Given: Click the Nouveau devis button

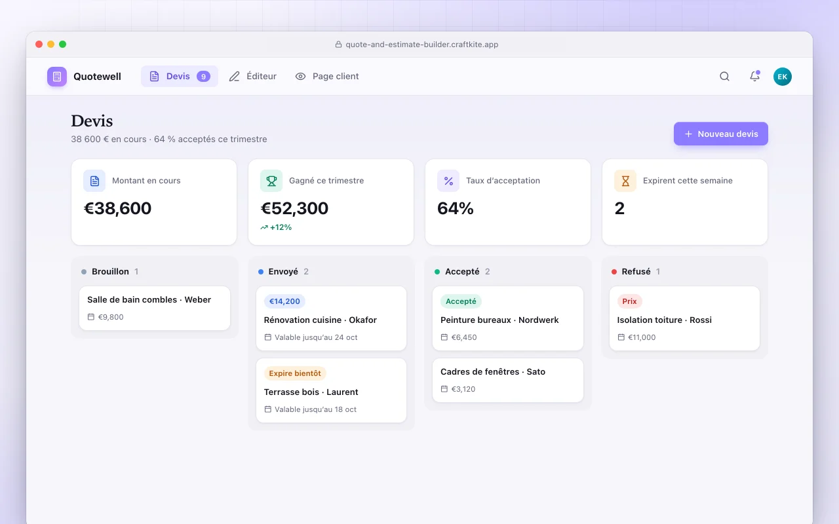Looking at the screenshot, I should click(721, 134).
